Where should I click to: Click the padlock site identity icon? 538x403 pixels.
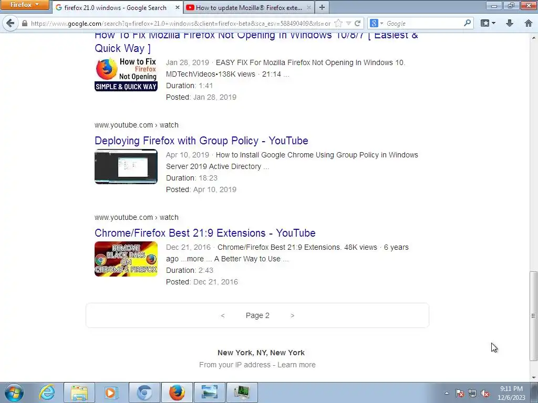[x=24, y=23]
